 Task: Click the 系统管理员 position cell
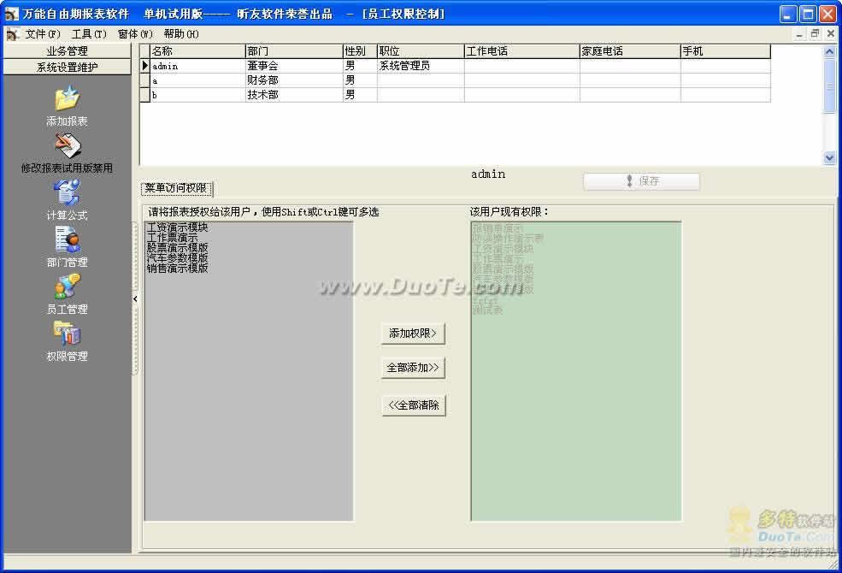point(421,66)
